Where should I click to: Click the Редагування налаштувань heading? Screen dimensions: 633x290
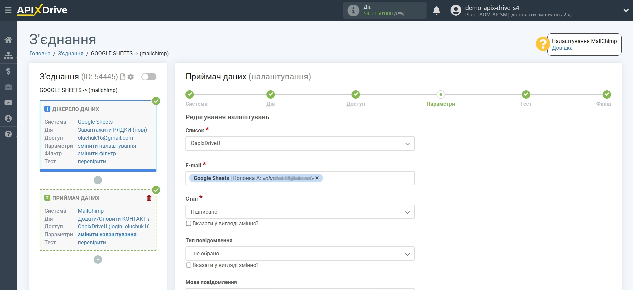point(227,117)
